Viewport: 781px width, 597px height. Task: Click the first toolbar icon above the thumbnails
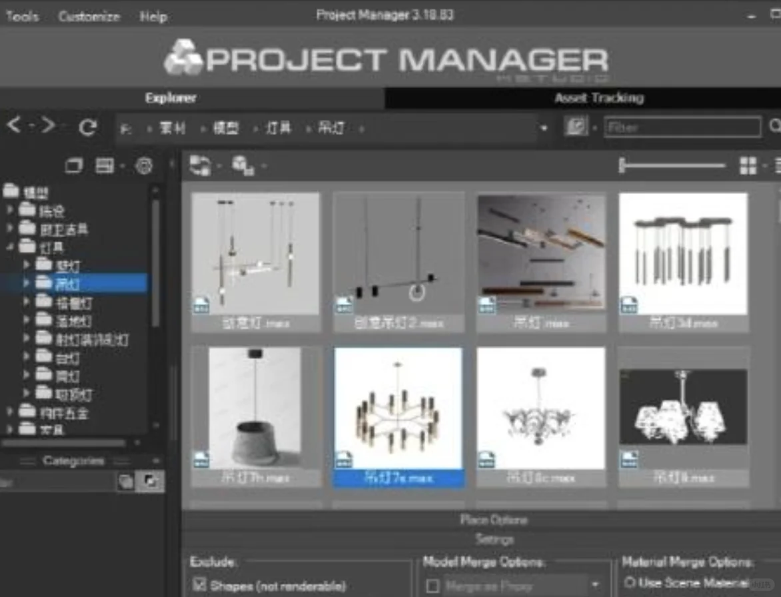[x=200, y=165]
